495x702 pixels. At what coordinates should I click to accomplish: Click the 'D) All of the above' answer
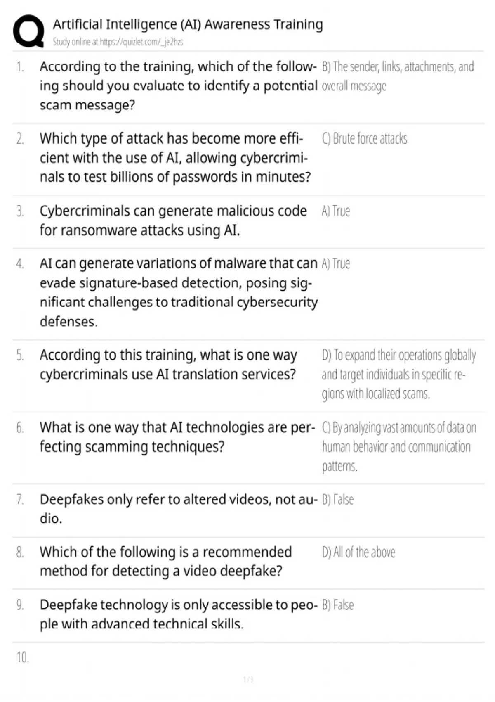tap(358, 552)
